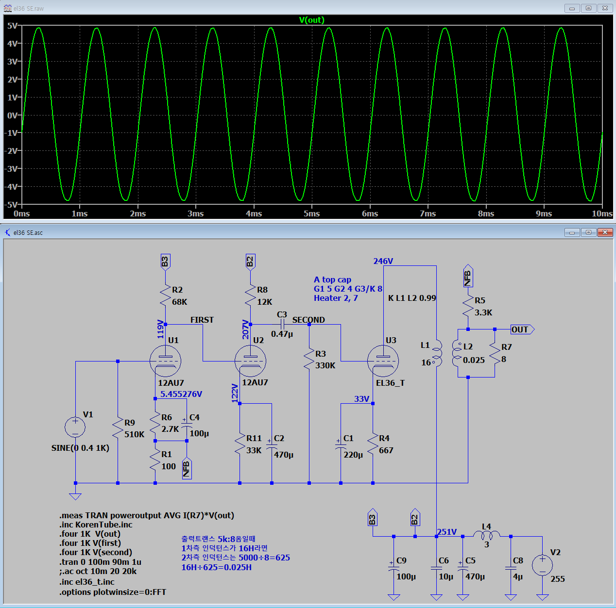616x608 pixels.
Task: Close the el36 SE.asc schematic window
Action: click(x=605, y=232)
